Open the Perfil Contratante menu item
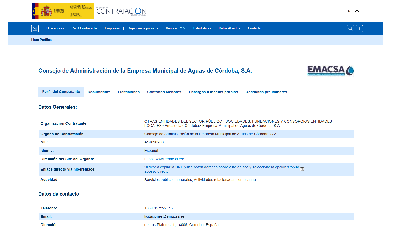 click(x=84, y=28)
